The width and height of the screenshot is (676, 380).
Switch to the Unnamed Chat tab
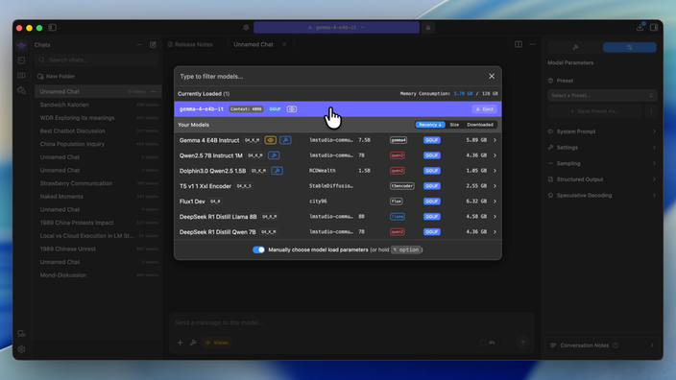point(253,44)
